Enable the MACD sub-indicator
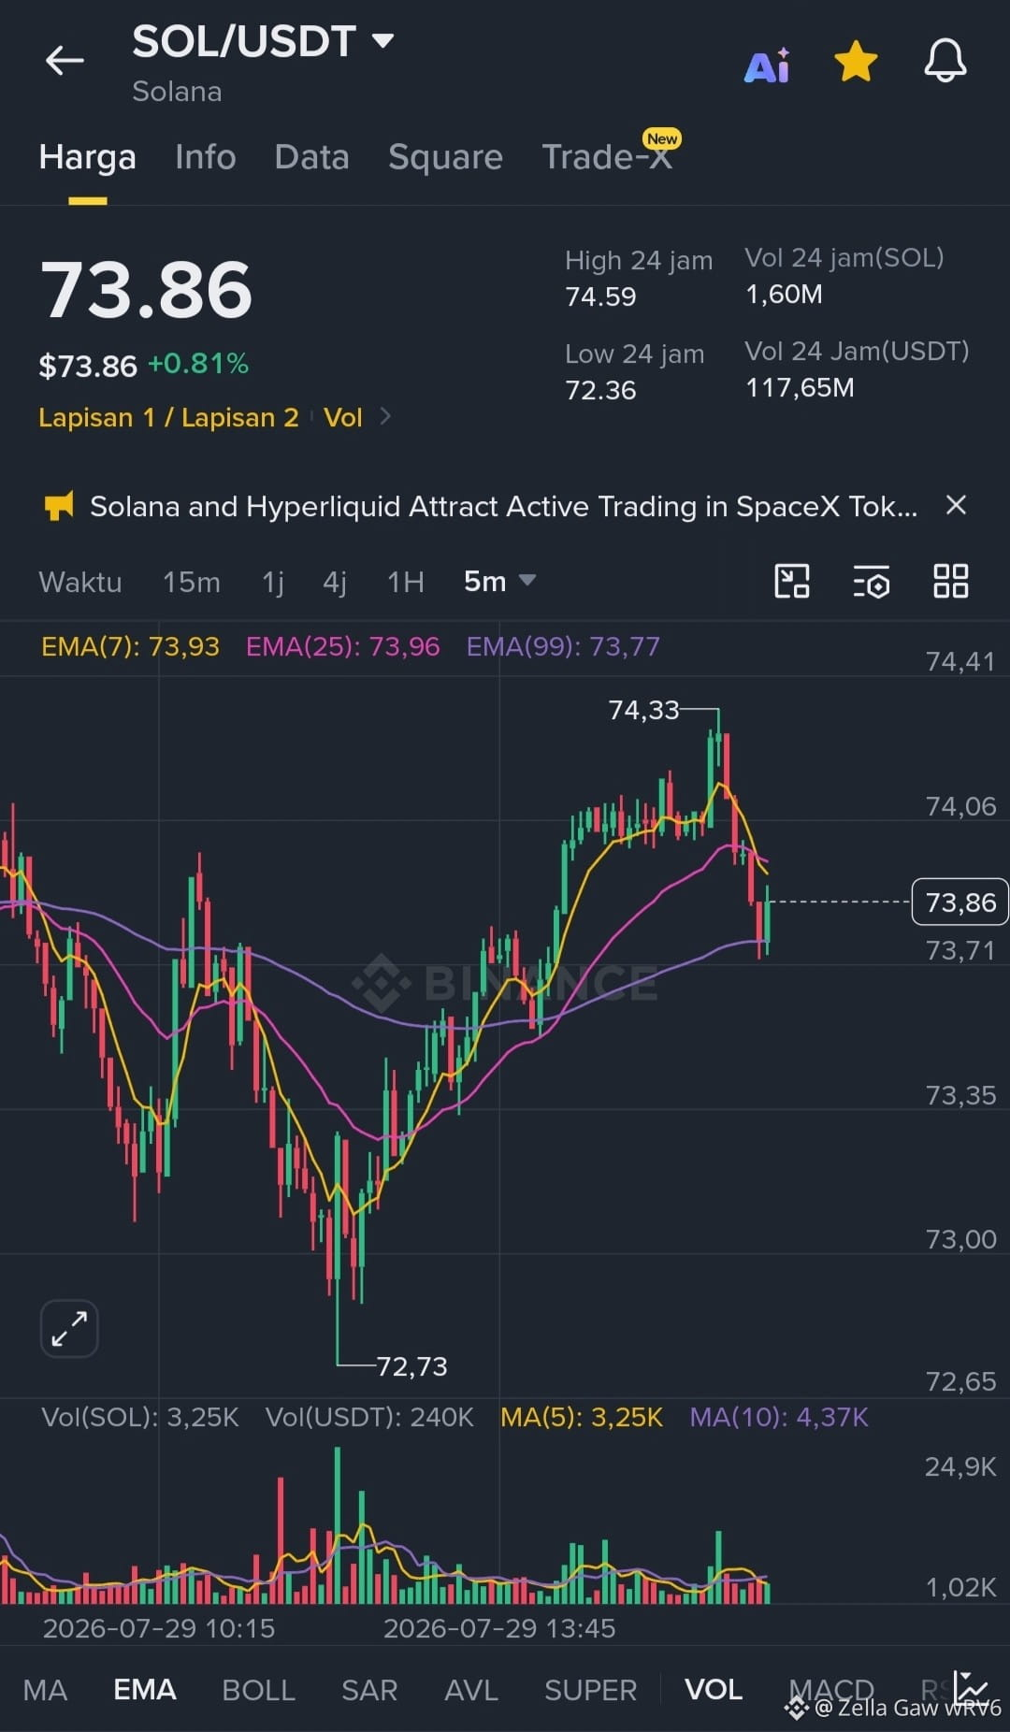 (831, 1689)
